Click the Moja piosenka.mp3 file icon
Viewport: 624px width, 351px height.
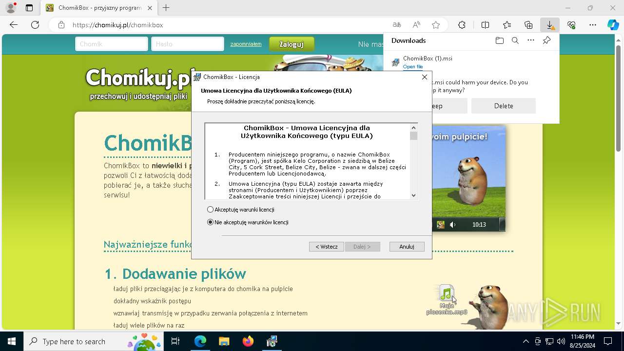(x=447, y=300)
